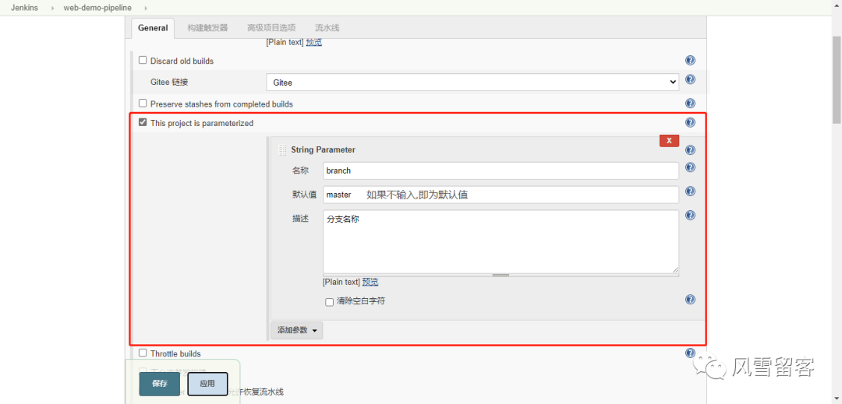Open help for Discard old builds
Viewport: 842px width, 404px height.
(691, 61)
